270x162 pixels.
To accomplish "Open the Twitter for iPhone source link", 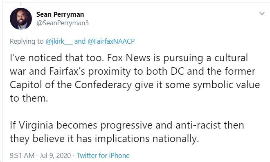I will tap(103, 155).
